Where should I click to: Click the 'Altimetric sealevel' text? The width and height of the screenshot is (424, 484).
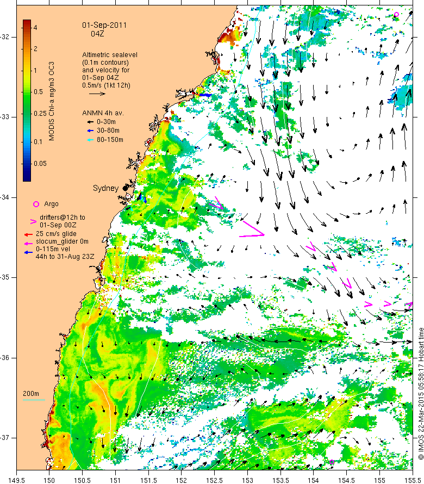[110, 55]
